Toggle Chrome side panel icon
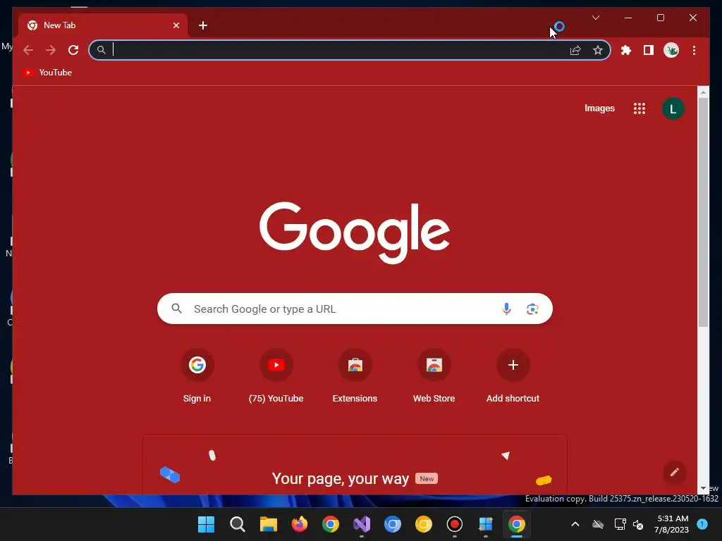 pyautogui.click(x=649, y=50)
